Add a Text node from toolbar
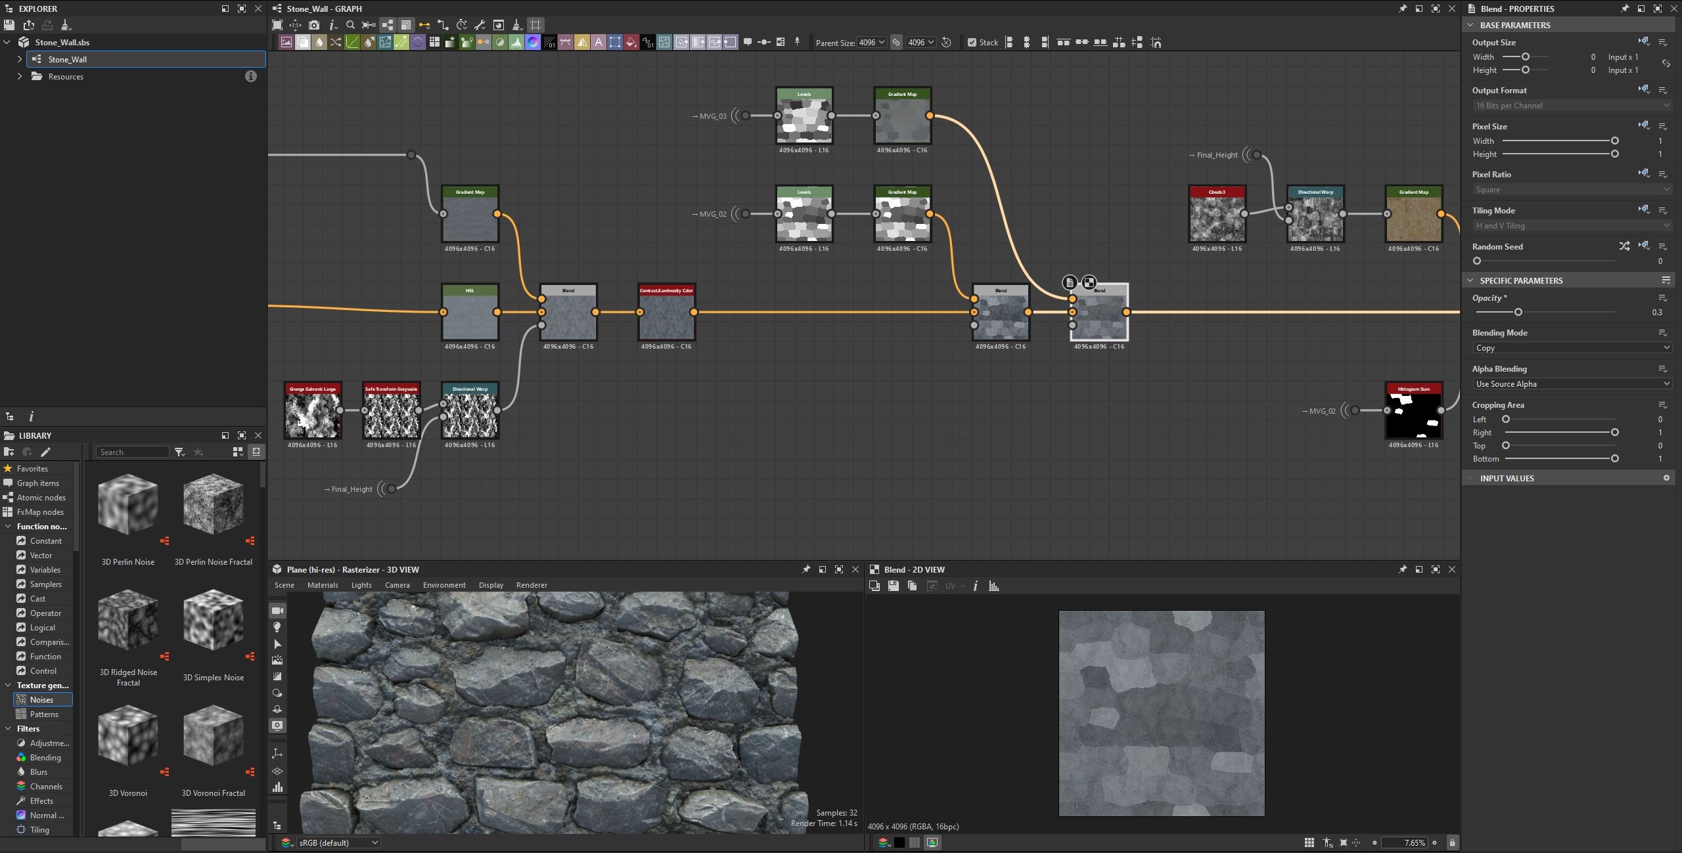Screen dimensions: 1682x853 (x=599, y=43)
